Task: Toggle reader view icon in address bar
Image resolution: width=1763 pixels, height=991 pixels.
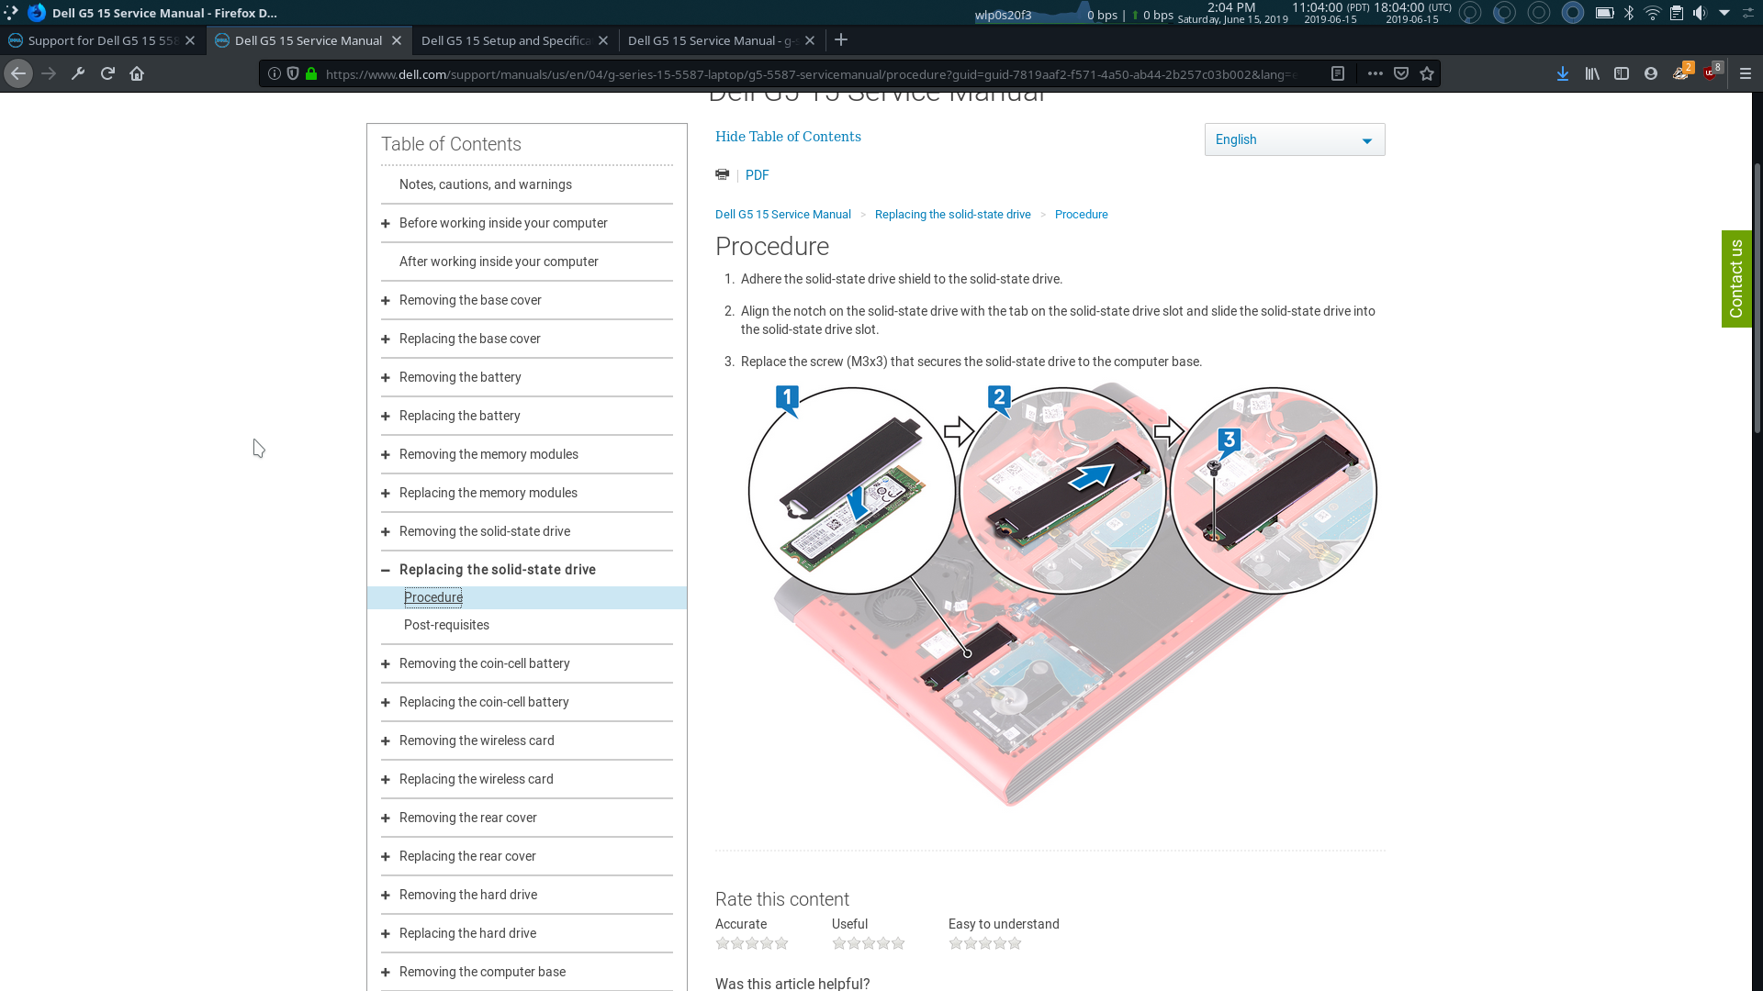Action: (1338, 73)
